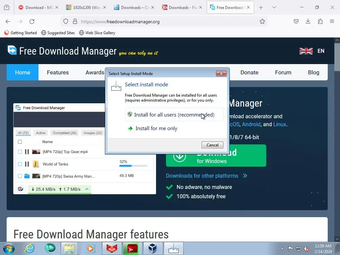This screenshot has height=255, width=340.
Task: Tick the select-all checkbox beside Name
Action: coord(20,142)
